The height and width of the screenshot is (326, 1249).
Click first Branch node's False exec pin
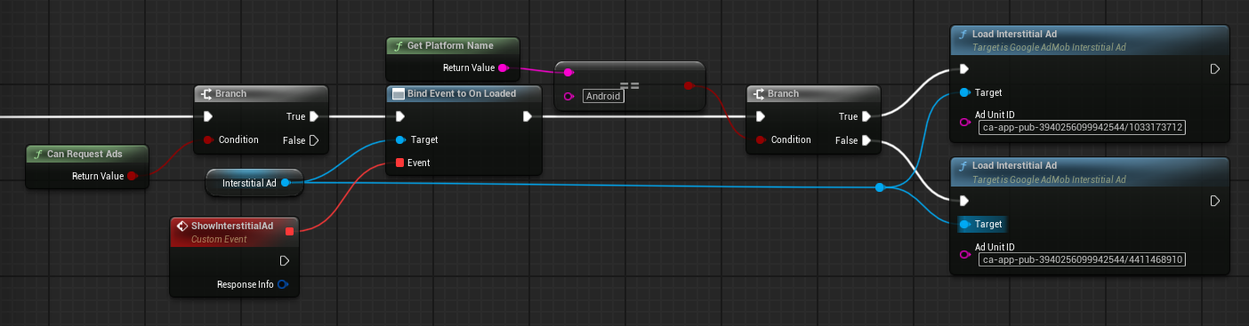point(314,139)
